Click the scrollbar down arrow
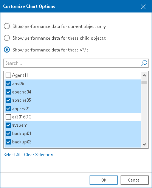Image resolution: width=152 pixels, height=188 pixels. 144,144
